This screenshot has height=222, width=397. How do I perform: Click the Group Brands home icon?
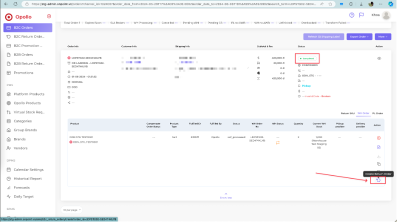8,130
